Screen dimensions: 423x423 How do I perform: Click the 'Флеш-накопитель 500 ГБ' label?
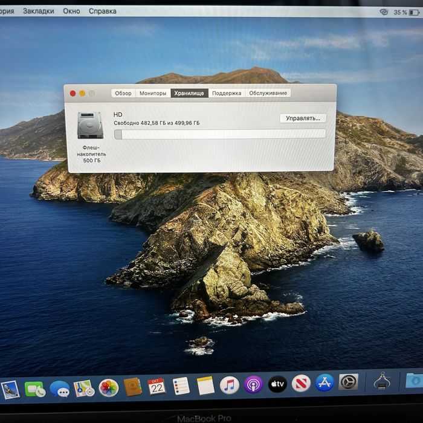[91, 154]
